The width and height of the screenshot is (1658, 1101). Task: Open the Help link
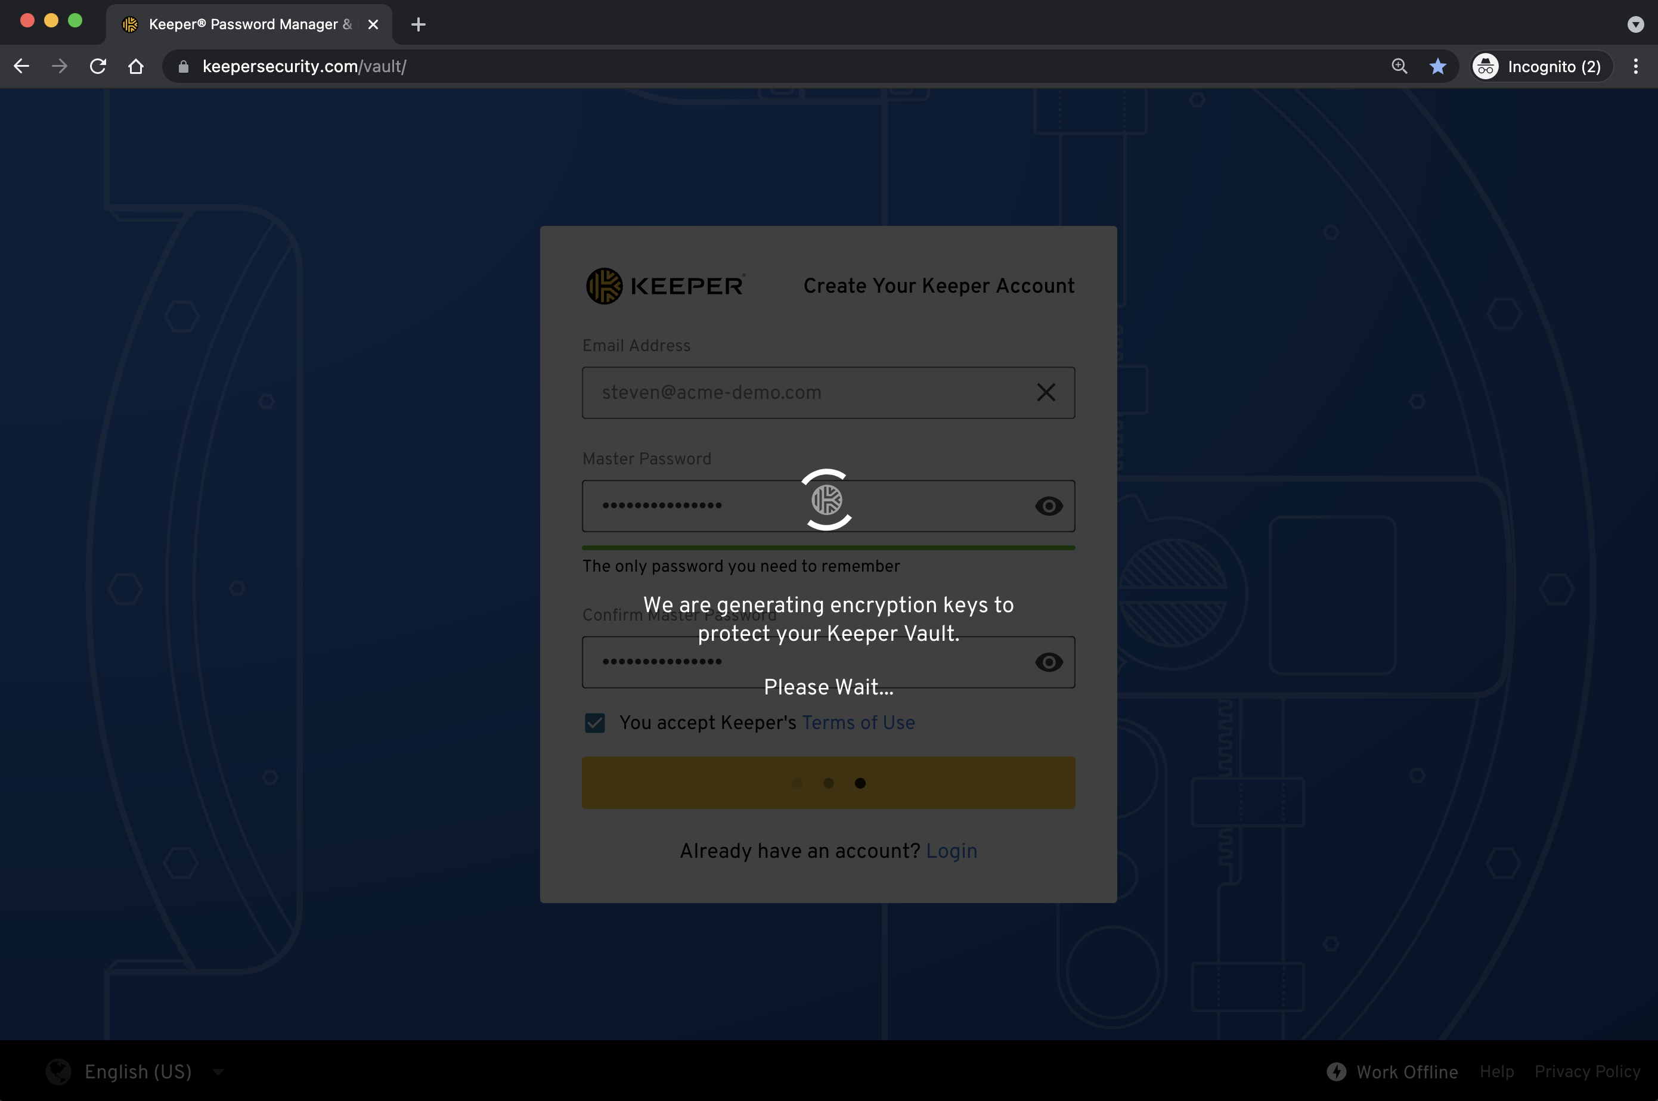[x=1496, y=1072]
